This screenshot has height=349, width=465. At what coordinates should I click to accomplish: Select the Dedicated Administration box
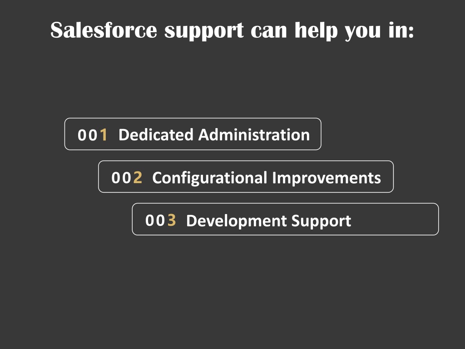[193, 134]
